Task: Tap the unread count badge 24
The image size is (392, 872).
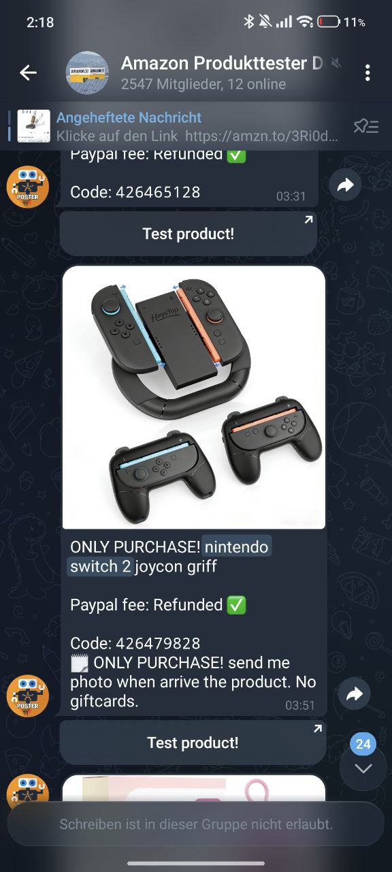Action: coord(363,744)
